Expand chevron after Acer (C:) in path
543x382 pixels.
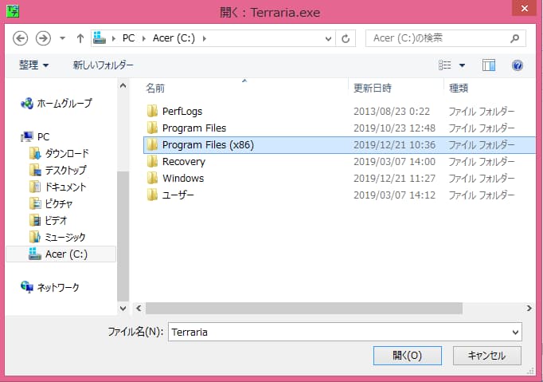coord(205,38)
